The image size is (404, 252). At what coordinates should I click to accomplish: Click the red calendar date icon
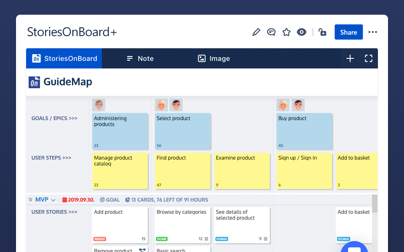coord(65,200)
